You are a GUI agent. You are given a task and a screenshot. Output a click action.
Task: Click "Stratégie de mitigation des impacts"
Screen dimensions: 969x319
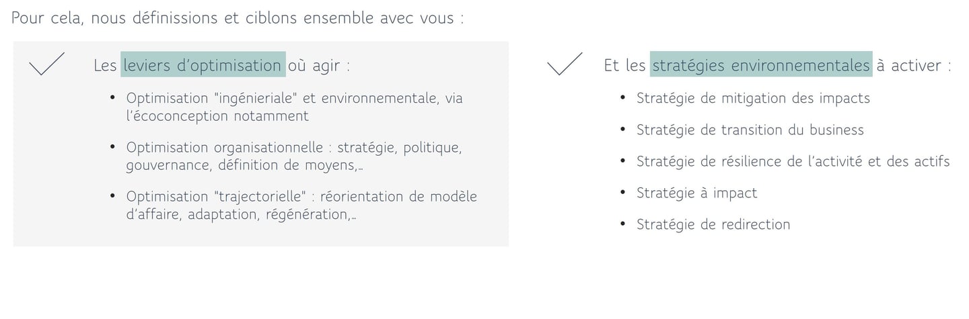click(x=753, y=98)
